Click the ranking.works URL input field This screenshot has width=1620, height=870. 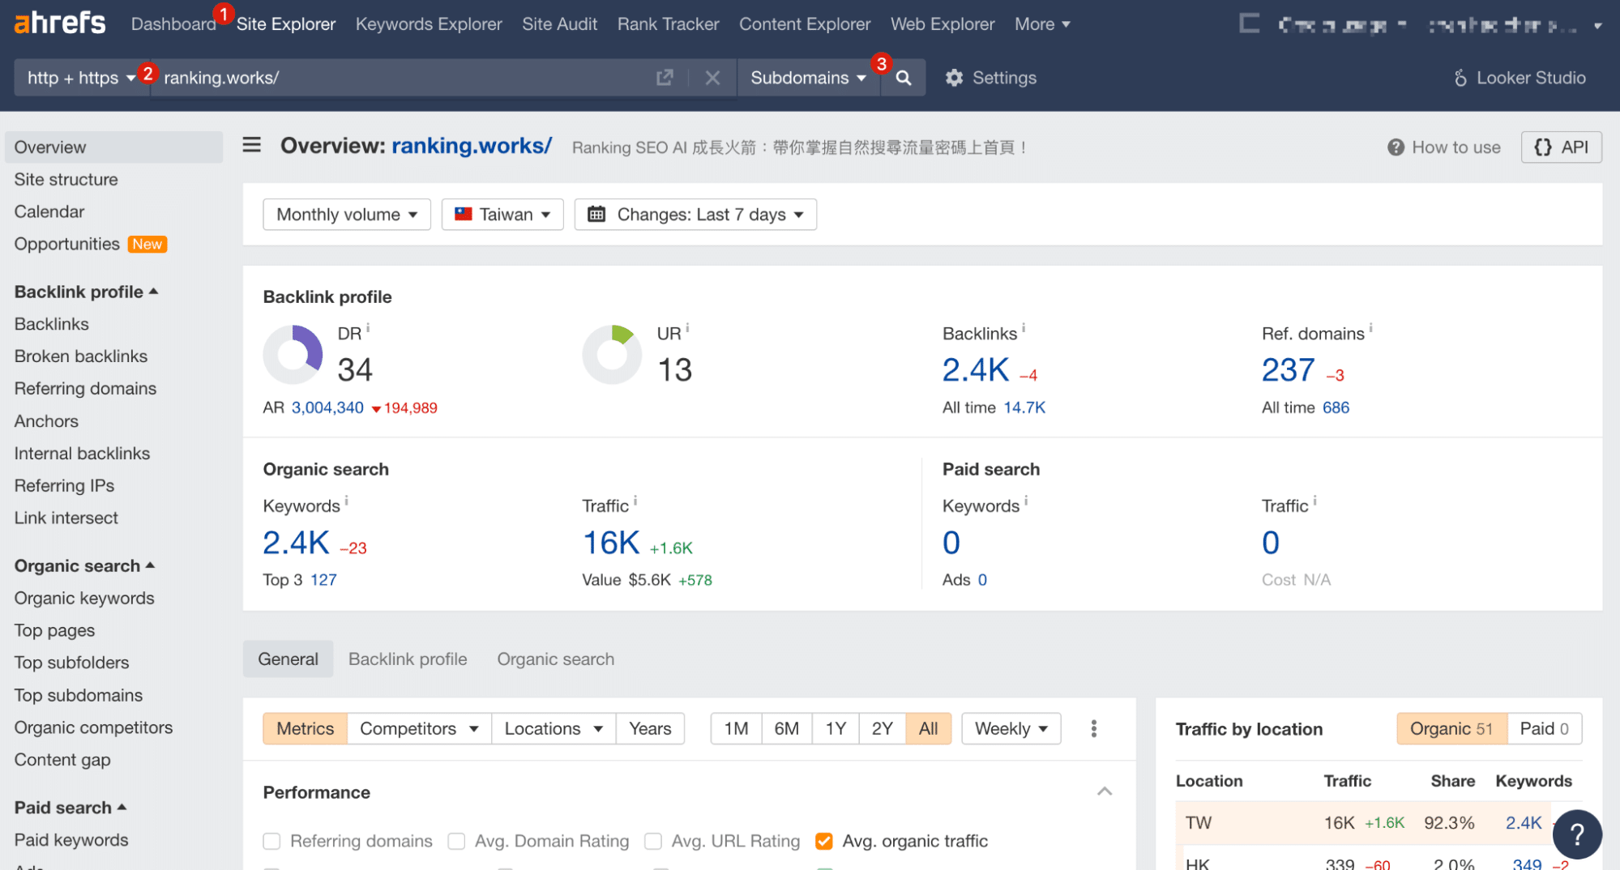pos(401,78)
